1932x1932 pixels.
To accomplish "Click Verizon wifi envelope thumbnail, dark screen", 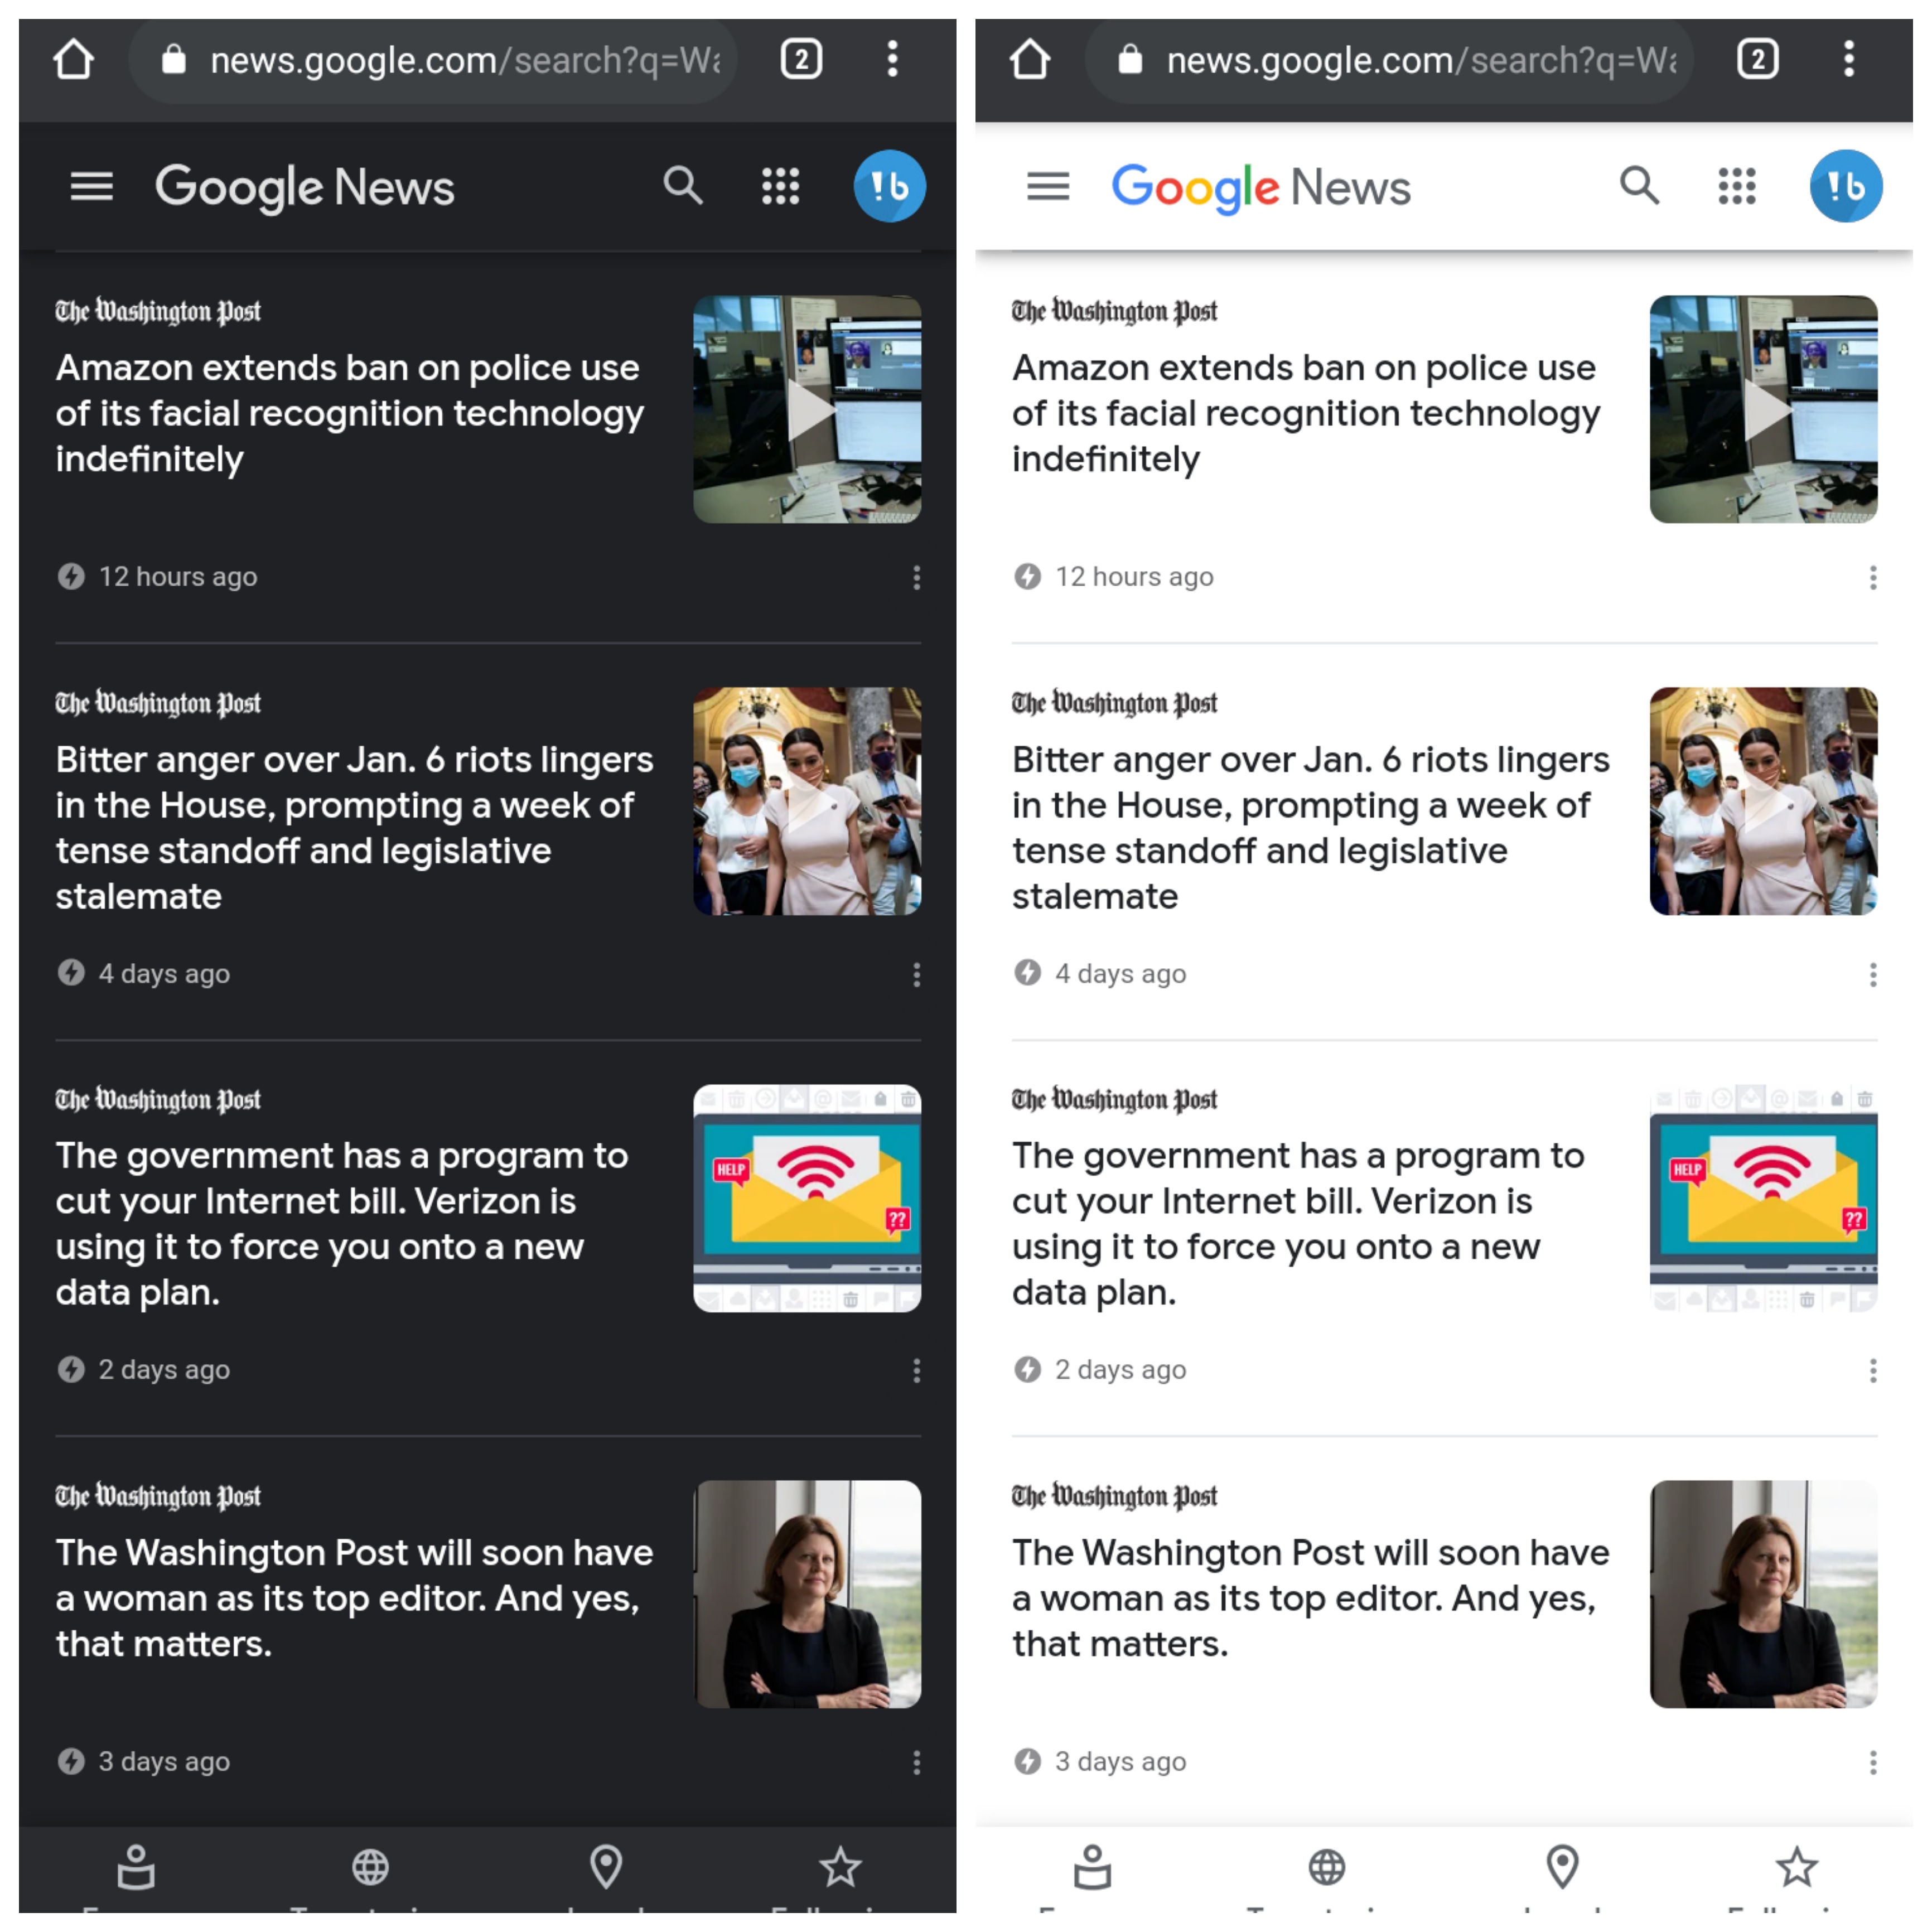I will coord(807,1198).
